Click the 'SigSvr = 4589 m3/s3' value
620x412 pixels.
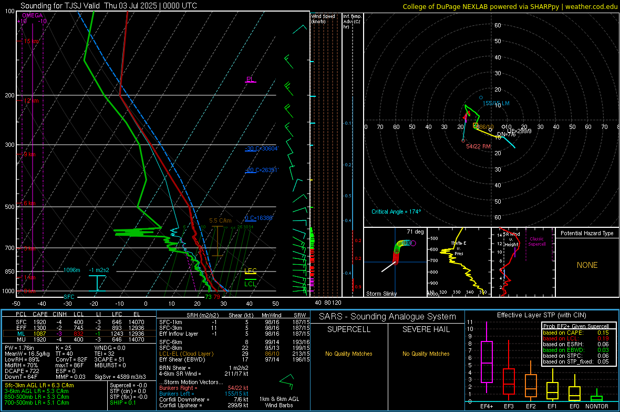pos(120,377)
